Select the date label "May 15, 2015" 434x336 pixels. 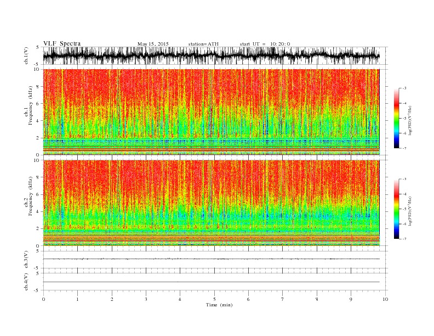coord(153,44)
